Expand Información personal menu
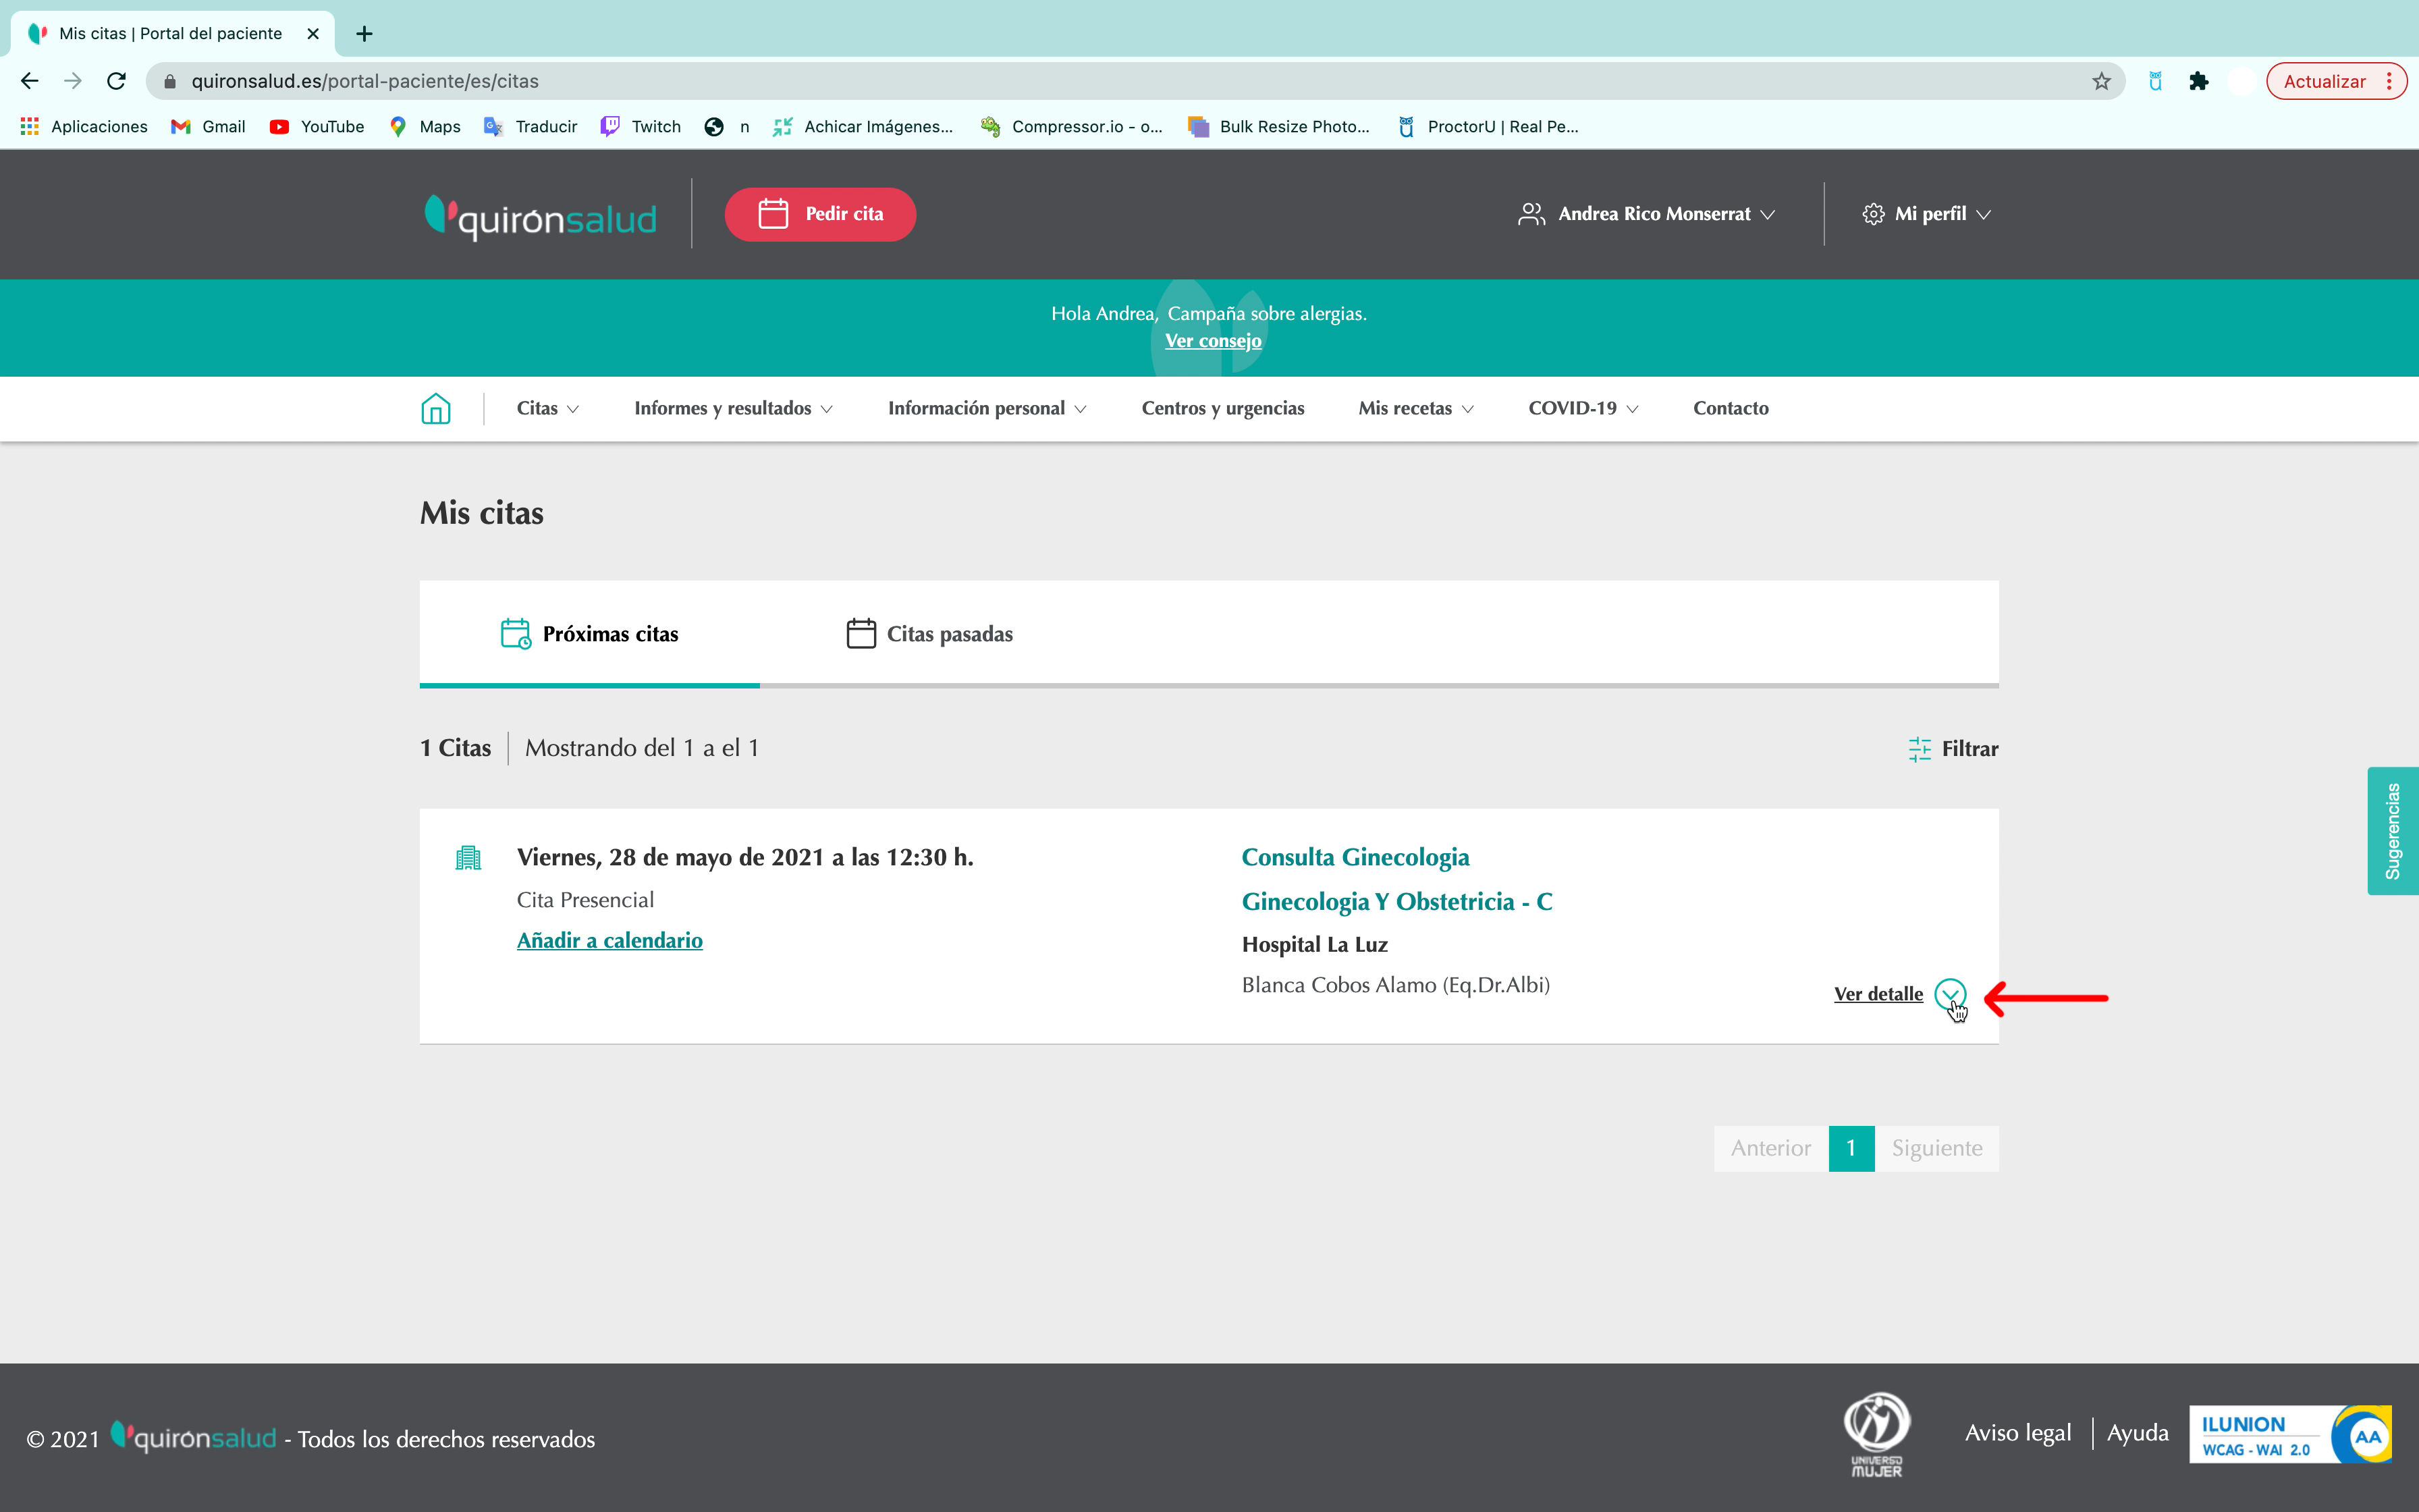Viewport: 2419px width, 1512px height. pyautogui.click(x=987, y=408)
